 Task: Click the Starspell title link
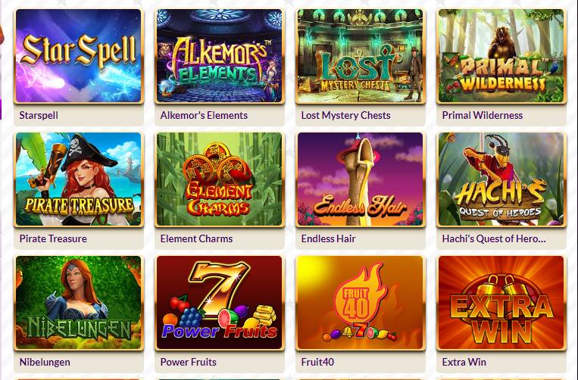coord(39,115)
